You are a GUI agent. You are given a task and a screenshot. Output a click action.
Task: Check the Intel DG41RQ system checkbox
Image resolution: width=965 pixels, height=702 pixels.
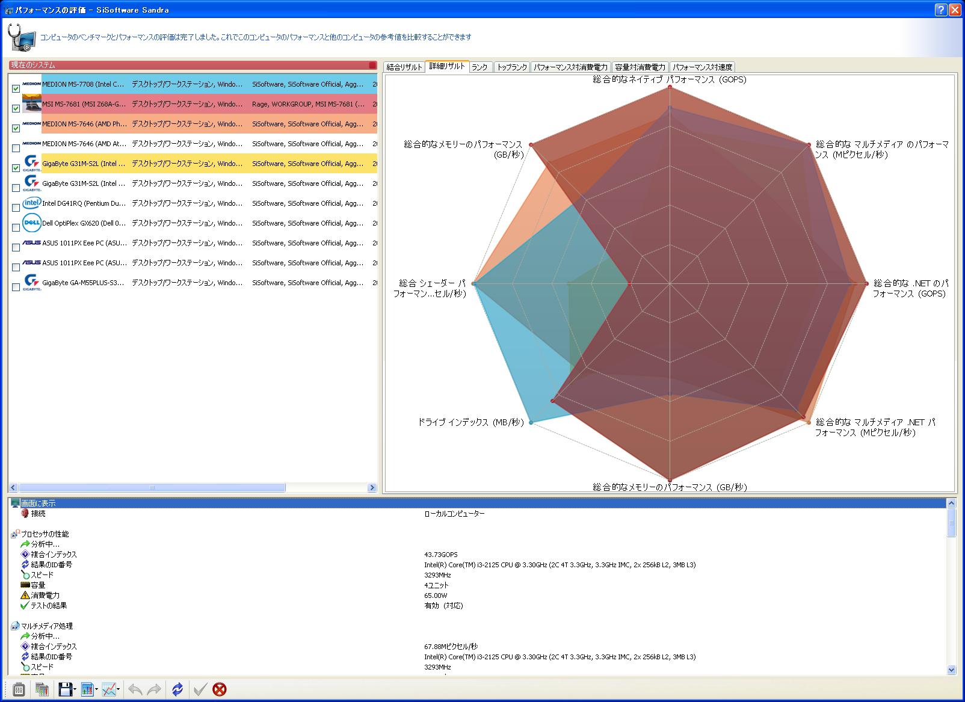click(x=16, y=208)
